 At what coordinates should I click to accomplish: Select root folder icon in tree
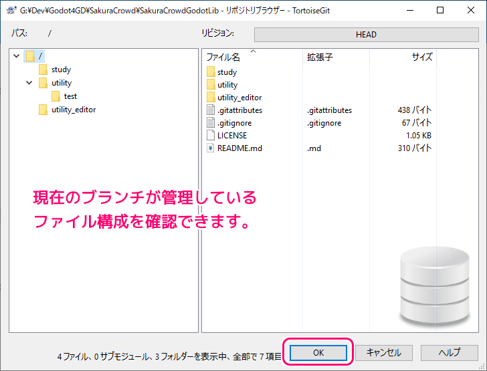(x=31, y=56)
